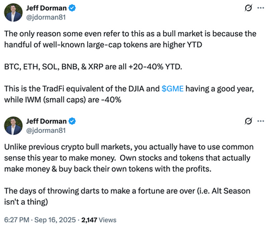268x228 pixels.
Task: Open the Jeff Dorman name link on first tweet
Action: click(46, 8)
